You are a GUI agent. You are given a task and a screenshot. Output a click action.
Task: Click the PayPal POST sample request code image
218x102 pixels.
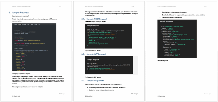click(108, 36)
